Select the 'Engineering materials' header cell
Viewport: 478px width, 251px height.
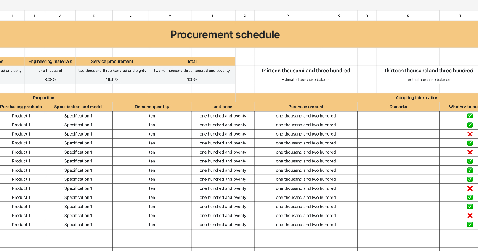click(x=50, y=61)
